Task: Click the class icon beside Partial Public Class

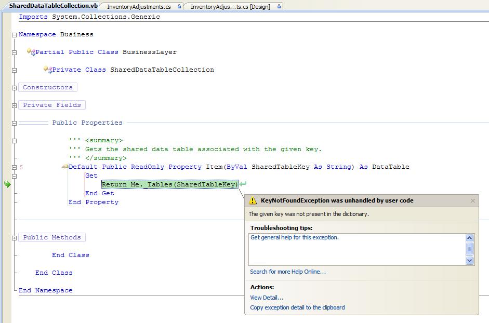Action: (x=31, y=52)
